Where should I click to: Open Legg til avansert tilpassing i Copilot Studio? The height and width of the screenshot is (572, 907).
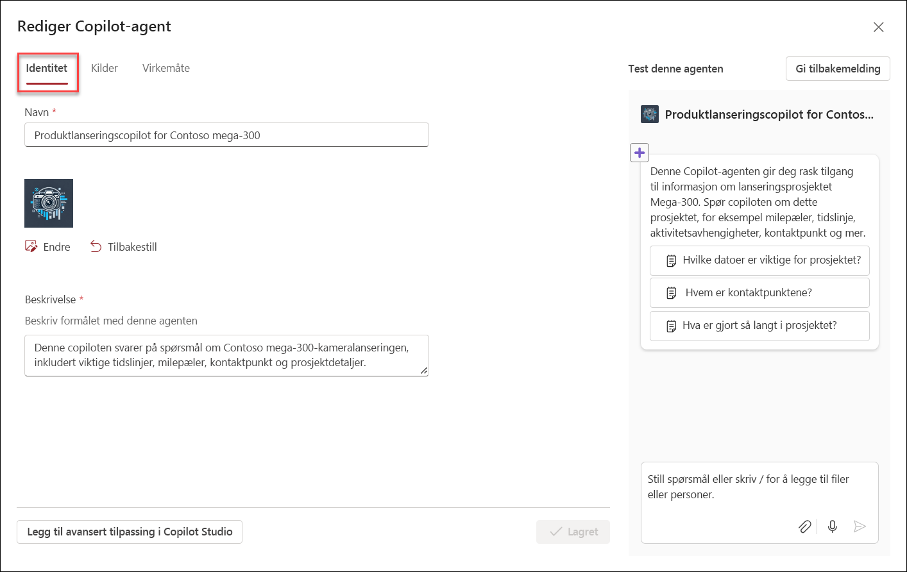click(x=130, y=532)
